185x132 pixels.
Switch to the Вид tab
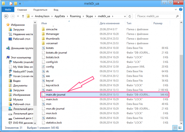click(x=56, y=10)
